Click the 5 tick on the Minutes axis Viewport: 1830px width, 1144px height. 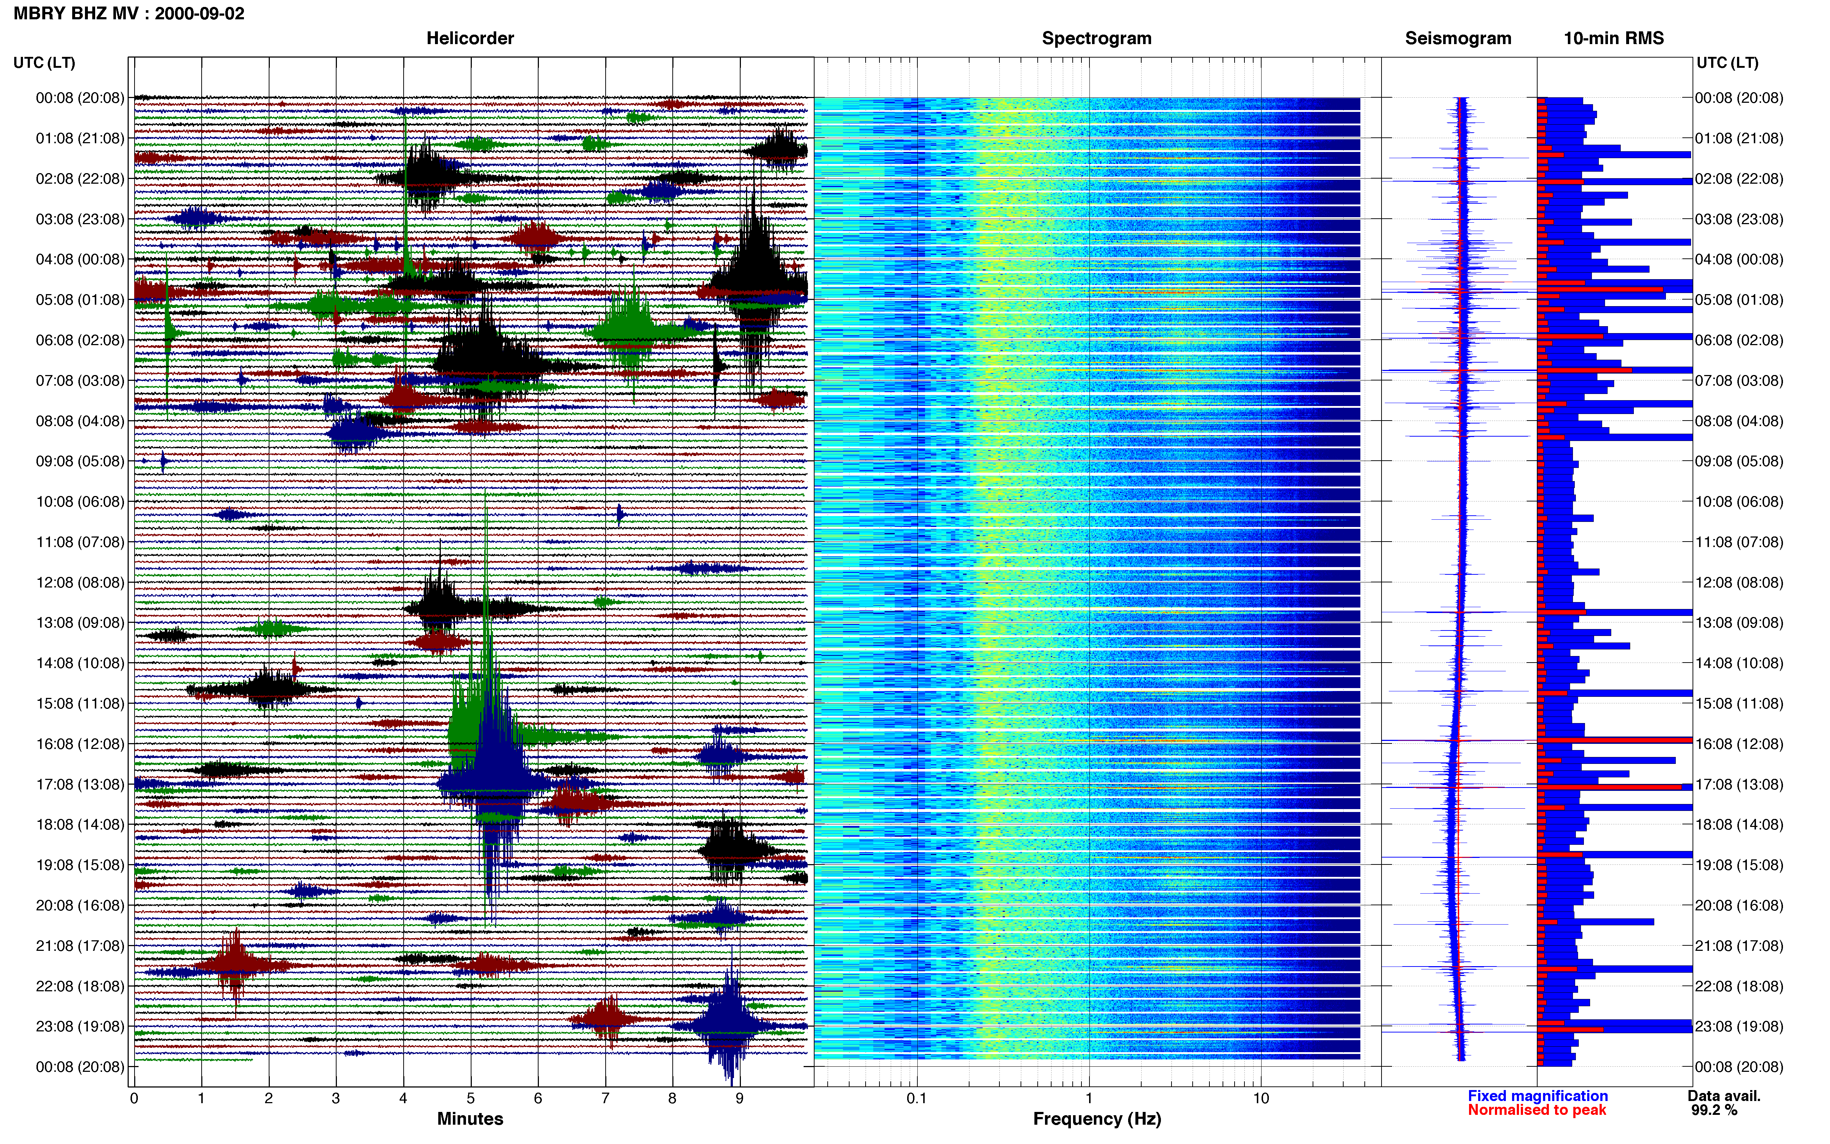click(x=471, y=1098)
